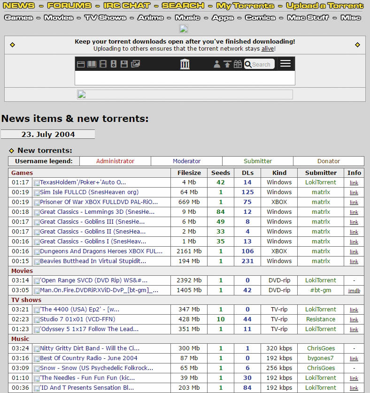Image resolution: width=370 pixels, height=393 pixels.
Task: Click the Administrator legend cell
Action: click(x=115, y=161)
